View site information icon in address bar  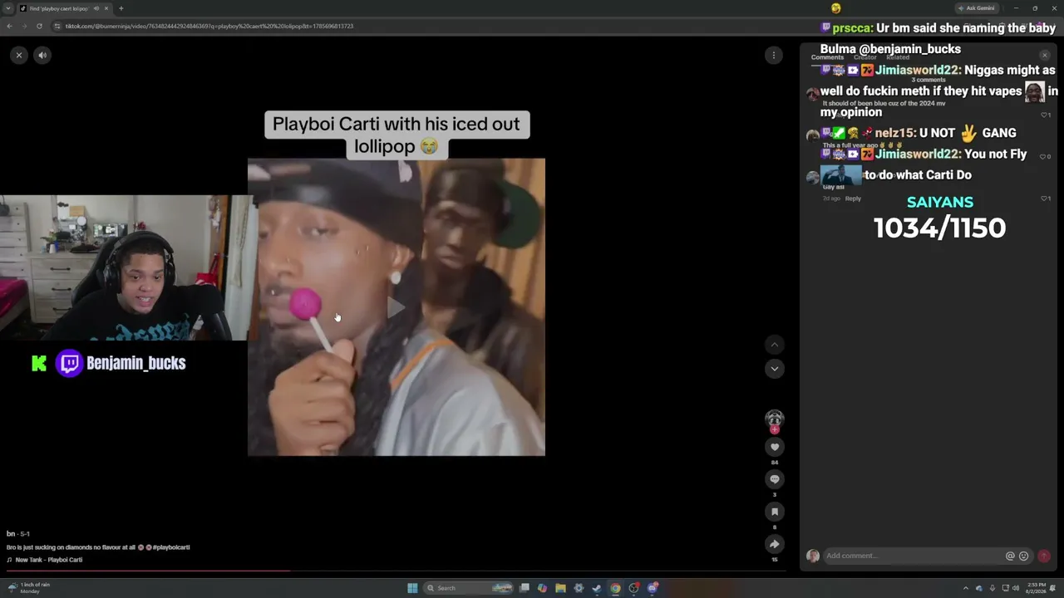57,26
